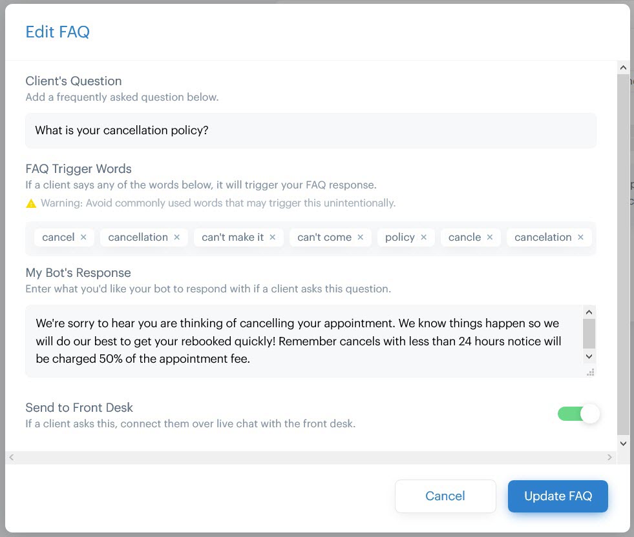
Task: Remove the "cancelation" trigger word
Action: (x=581, y=237)
